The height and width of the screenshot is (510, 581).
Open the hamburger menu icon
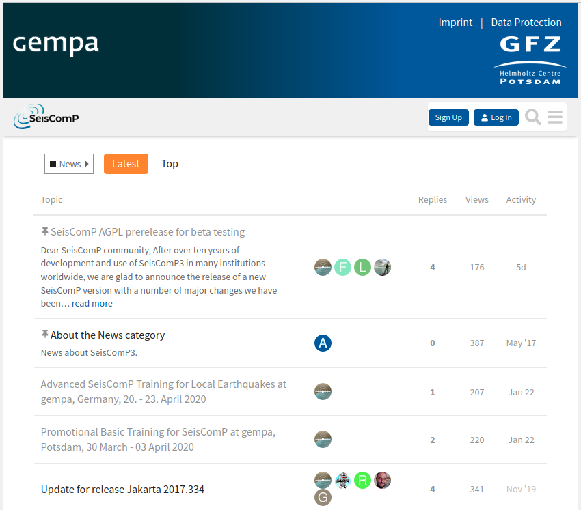(x=555, y=117)
